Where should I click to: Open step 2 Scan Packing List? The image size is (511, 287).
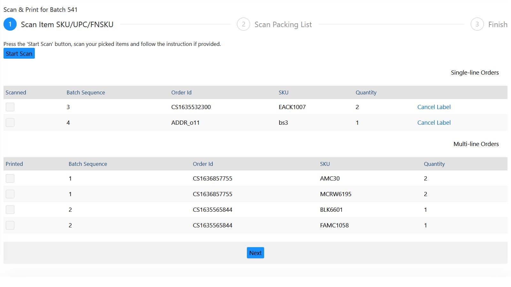[243, 24]
